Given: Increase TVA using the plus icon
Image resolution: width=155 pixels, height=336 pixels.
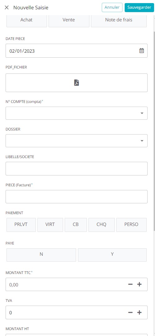Looking at the screenshot, I should coord(140,312).
